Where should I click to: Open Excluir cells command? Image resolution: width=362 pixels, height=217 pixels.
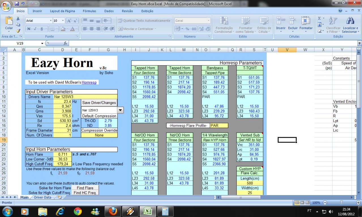pos(293,24)
